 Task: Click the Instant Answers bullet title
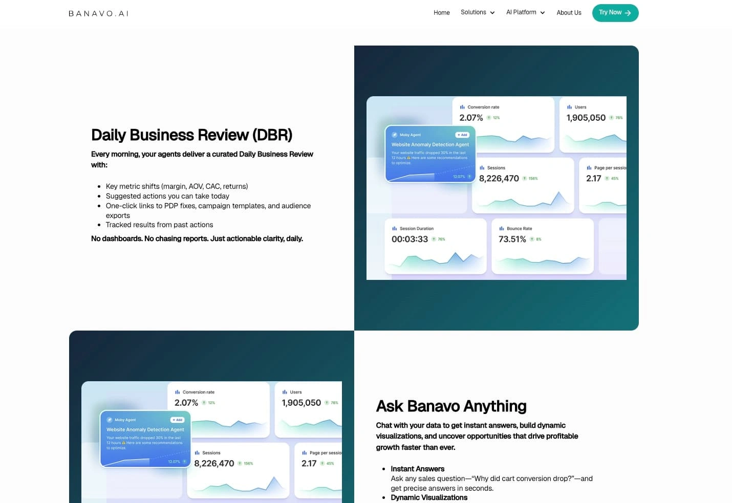coord(418,469)
